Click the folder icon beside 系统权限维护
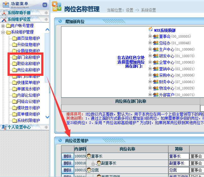This screenshot has height=177, width=204. (14, 120)
